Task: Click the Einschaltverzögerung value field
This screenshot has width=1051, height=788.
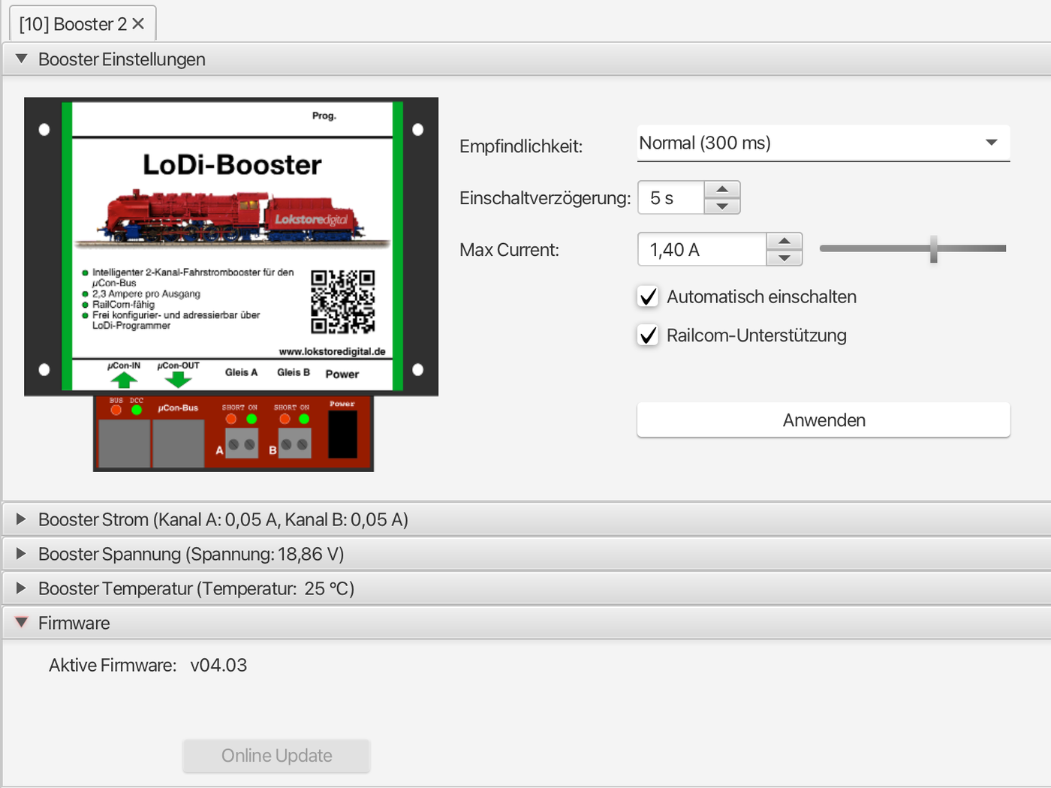Action: pos(671,198)
